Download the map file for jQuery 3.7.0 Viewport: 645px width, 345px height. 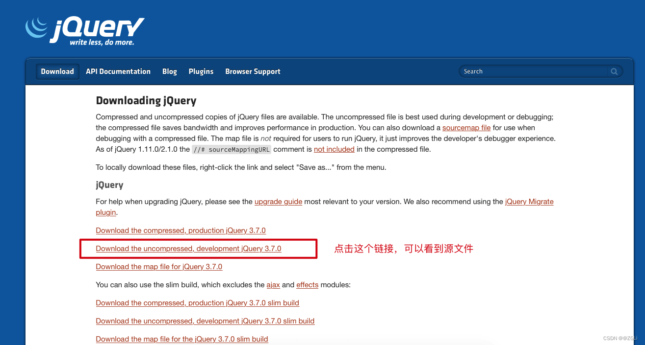point(159,267)
